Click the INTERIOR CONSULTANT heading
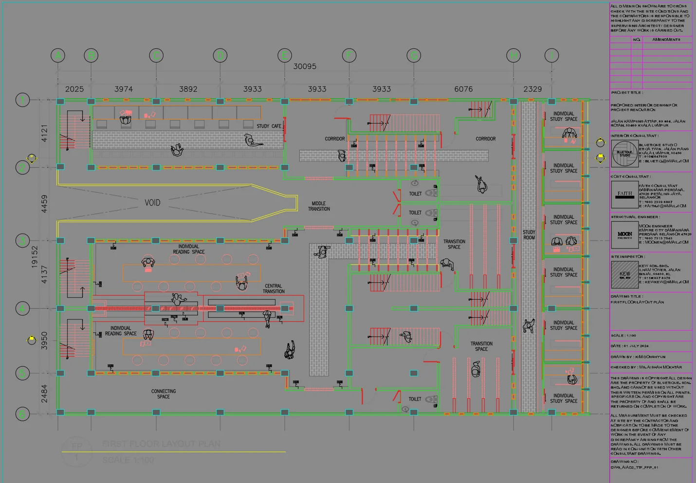Viewport: 696px width, 483px height. pyautogui.click(x=635, y=136)
